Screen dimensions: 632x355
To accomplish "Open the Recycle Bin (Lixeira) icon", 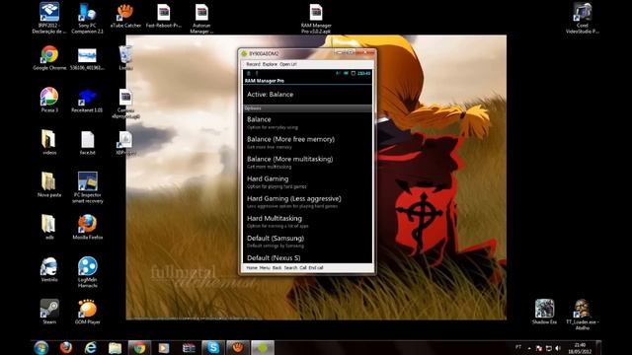I will point(125,58).
